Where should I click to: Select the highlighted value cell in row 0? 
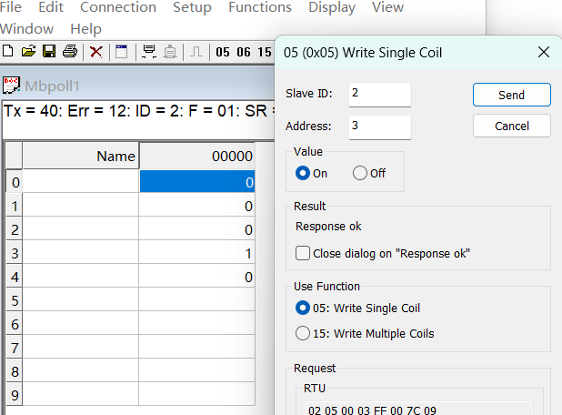tap(197, 182)
